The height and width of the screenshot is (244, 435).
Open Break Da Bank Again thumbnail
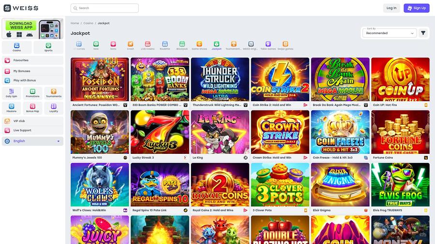340,80
